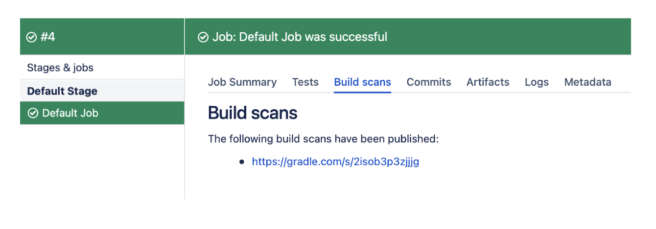Go to the Commits tab

(x=429, y=82)
